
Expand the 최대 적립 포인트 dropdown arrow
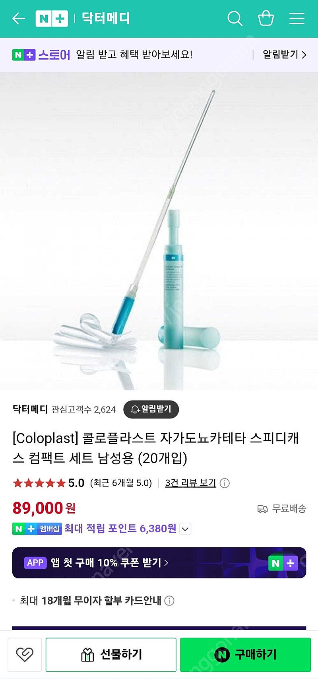tap(185, 529)
